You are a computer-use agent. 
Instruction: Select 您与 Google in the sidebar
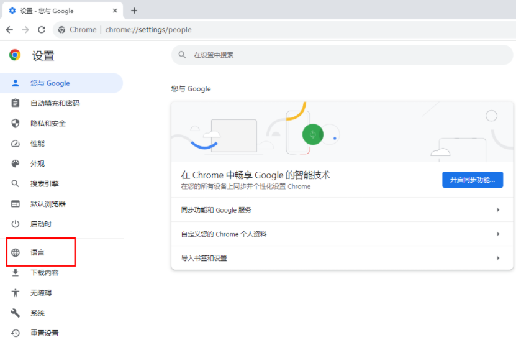(x=61, y=83)
